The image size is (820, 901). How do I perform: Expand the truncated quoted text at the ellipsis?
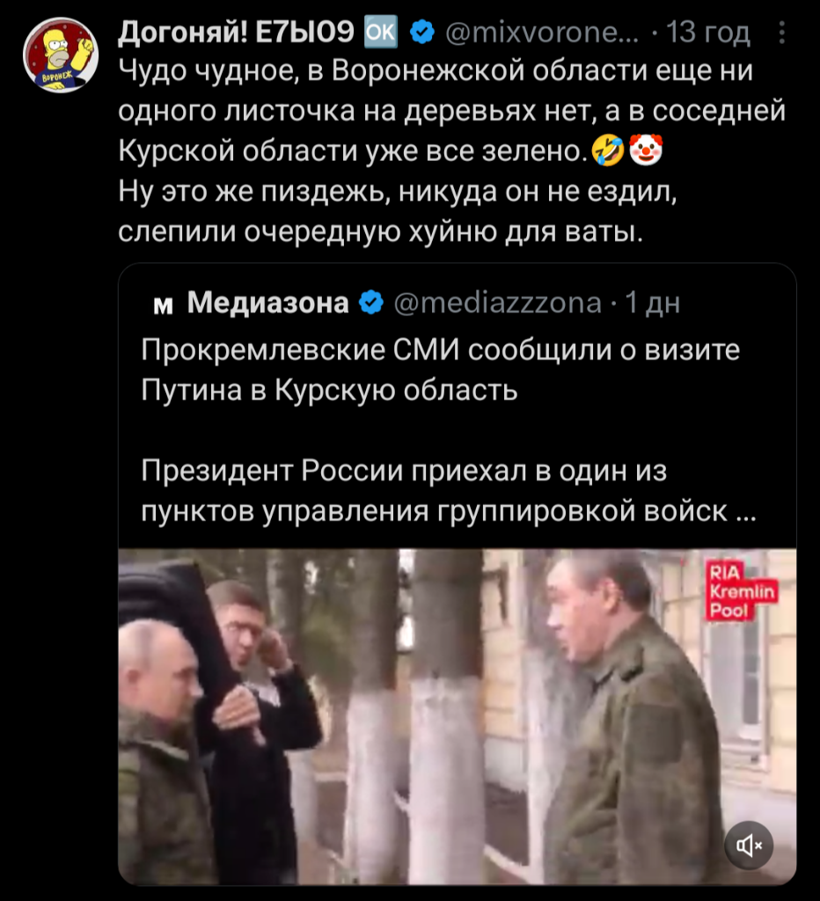[746, 511]
